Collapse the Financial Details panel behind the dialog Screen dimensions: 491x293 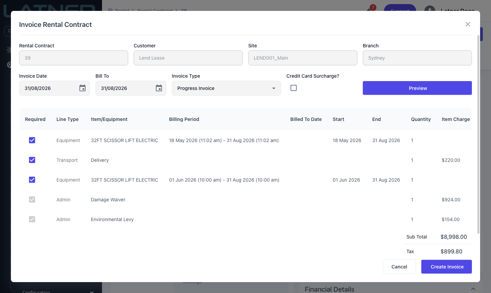pyautogui.click(x=473, y=289)
